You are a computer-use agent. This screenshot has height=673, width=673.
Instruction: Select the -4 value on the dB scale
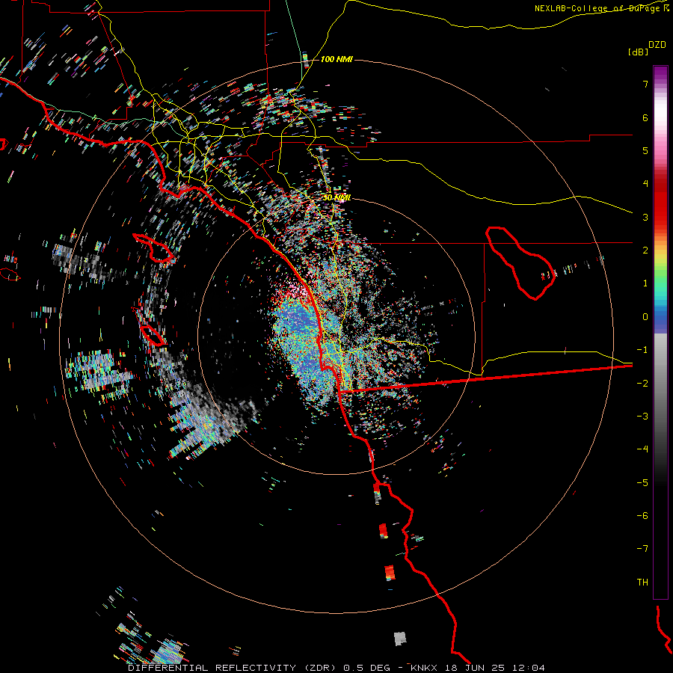coord(642,449)
